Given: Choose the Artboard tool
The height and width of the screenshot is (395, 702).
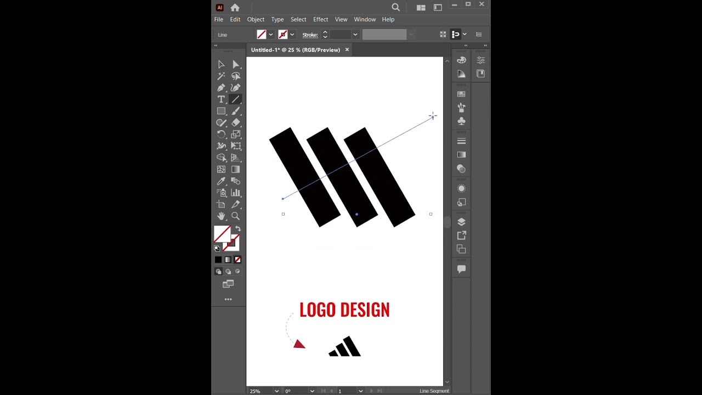Looking at the screenshot, I should pos(221,204).
